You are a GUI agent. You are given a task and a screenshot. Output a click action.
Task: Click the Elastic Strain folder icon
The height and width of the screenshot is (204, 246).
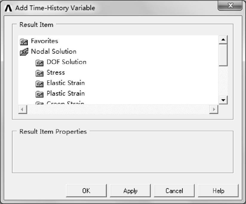tap(39, 83)
